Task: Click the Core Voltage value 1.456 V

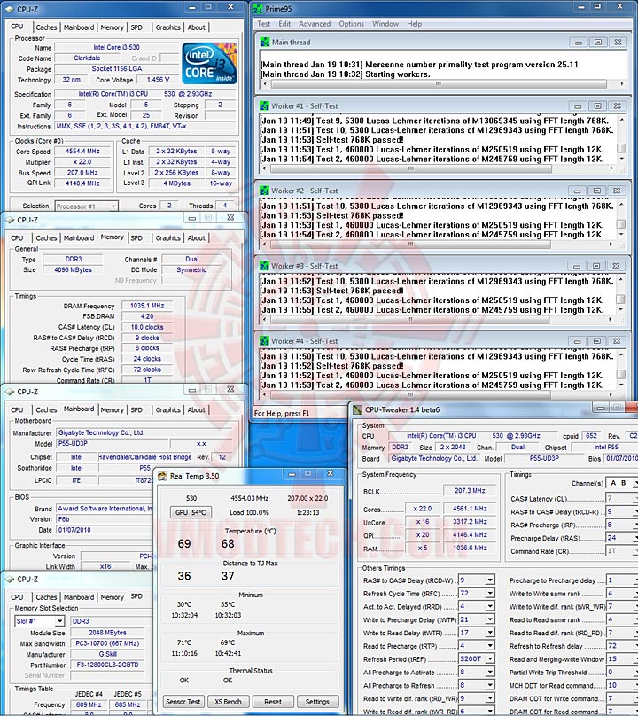Action: (x=158, y=80)
